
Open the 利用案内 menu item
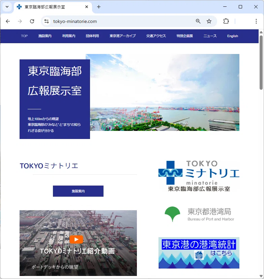point(69,36)
